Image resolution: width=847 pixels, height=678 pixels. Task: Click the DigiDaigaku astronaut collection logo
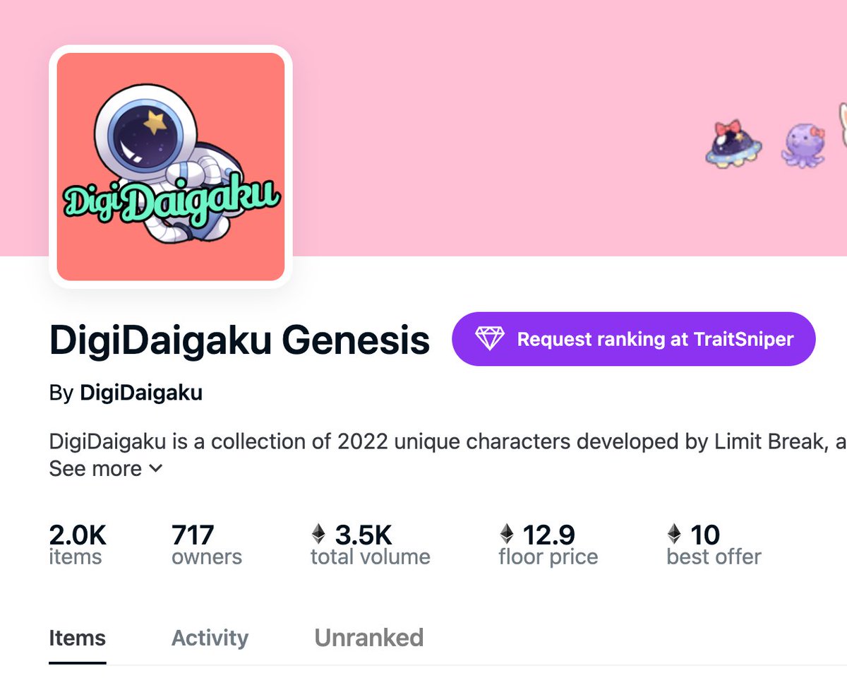pyautogui.click(x=170, y=167)
